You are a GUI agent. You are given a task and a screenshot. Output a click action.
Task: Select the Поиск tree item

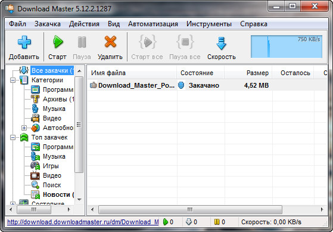pos(52,185)
